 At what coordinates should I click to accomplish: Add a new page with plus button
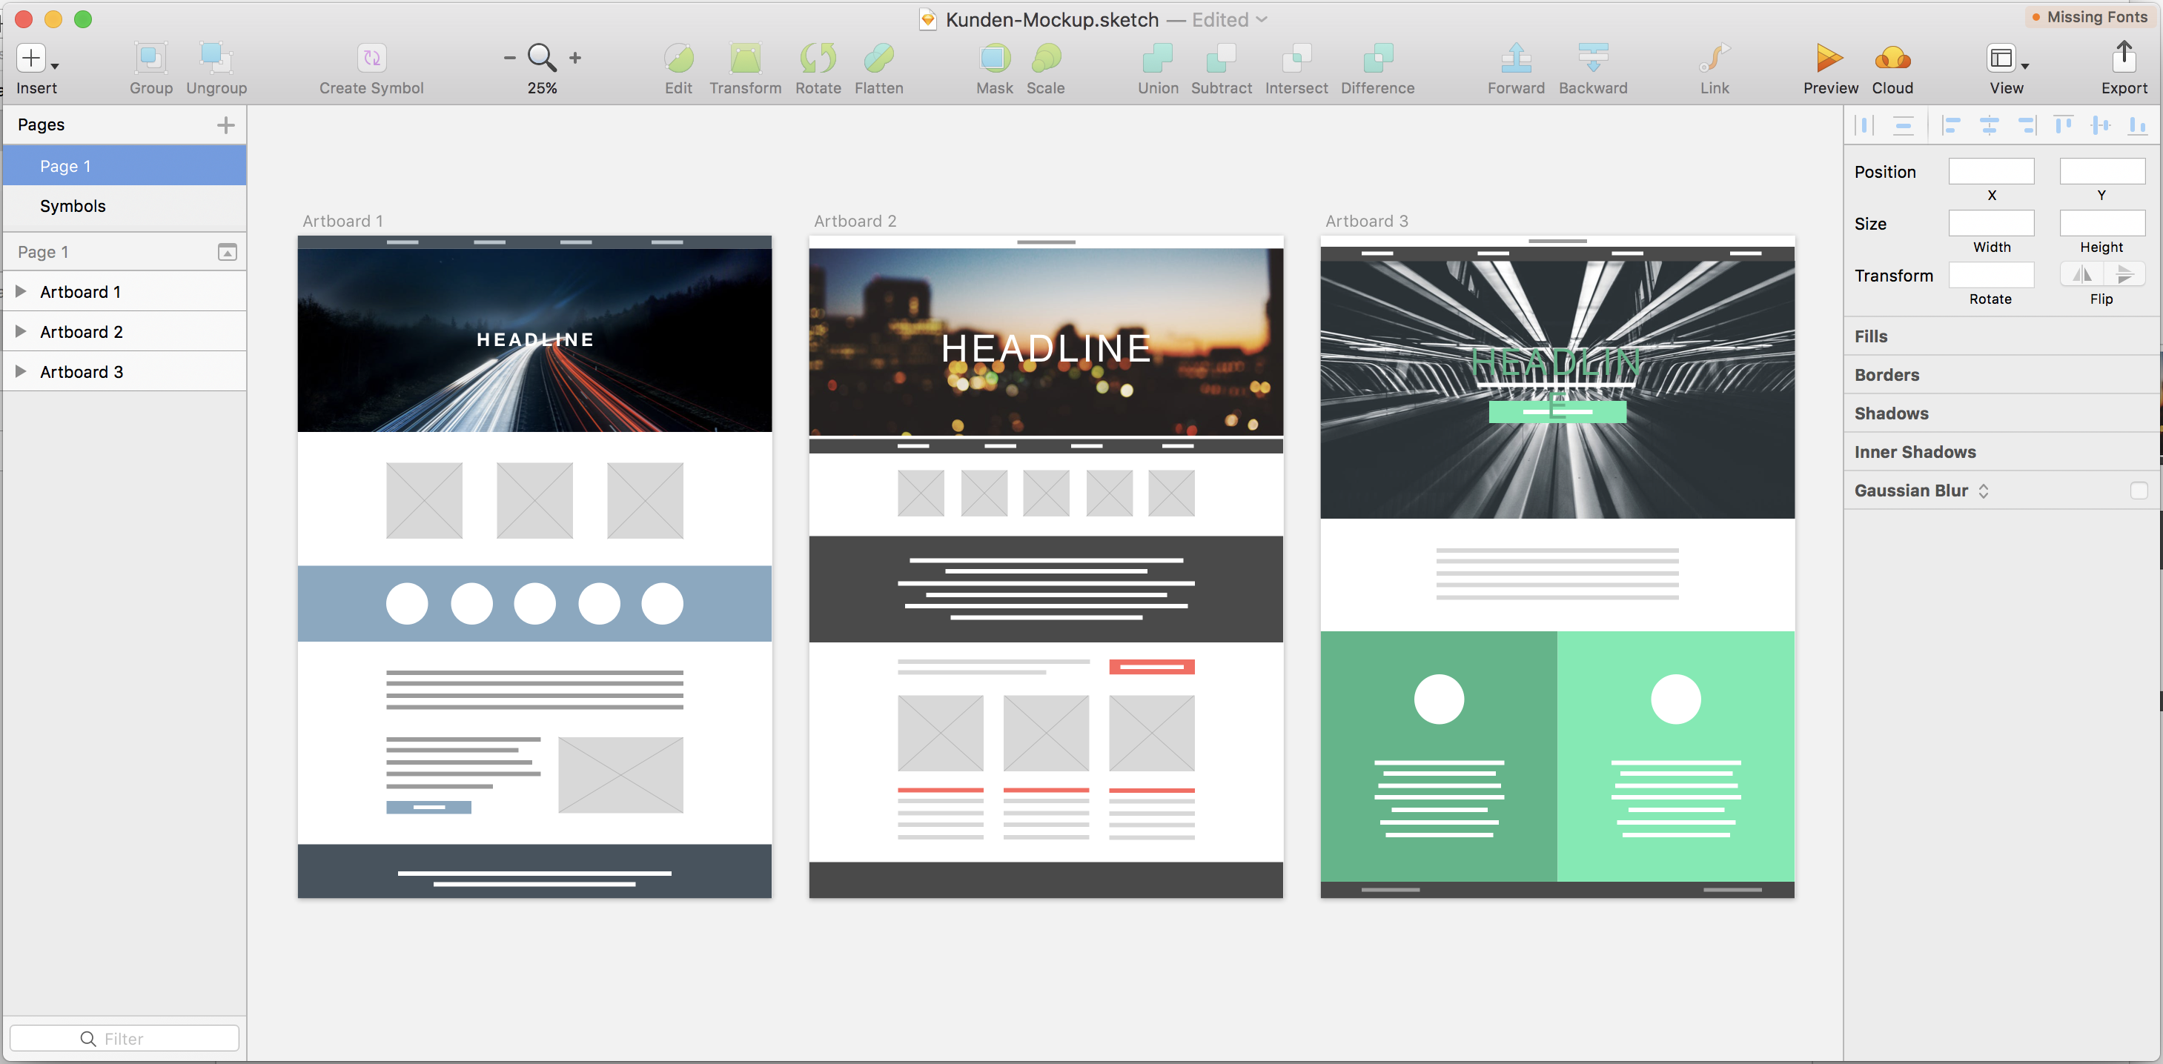coord(225,125)
